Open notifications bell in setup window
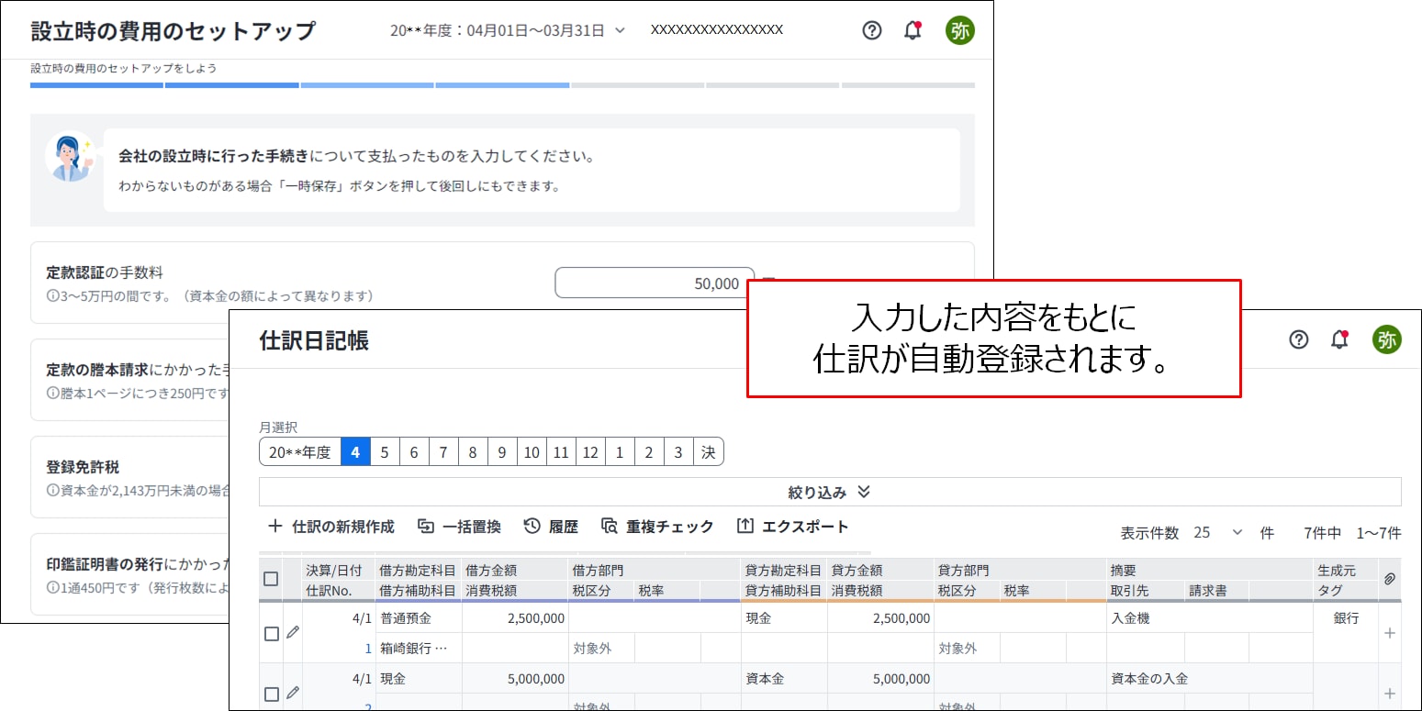The width and height of the screenshot is (1422, 711). tap(913, 30)
